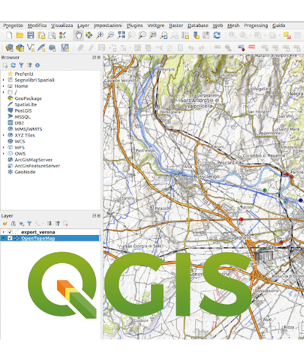Viewport: 304px width, 361px height.
Task: Click the Browser panel filter funnel icon
Action: [x=21, y=65]
